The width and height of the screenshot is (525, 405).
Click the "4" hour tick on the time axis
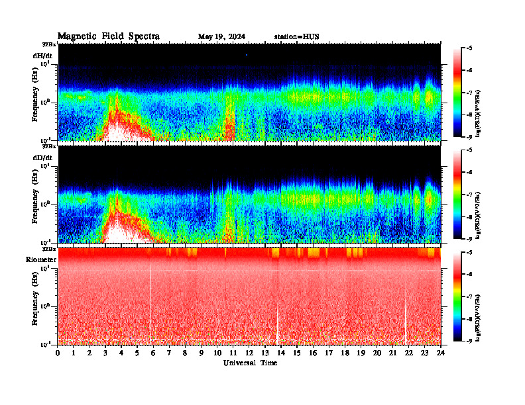121,353
